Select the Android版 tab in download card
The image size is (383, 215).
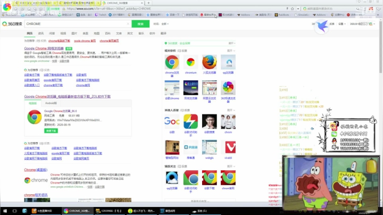tap(51, 103)
